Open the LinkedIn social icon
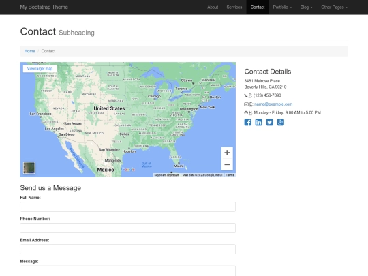368x276 pixels. (259, 122)
